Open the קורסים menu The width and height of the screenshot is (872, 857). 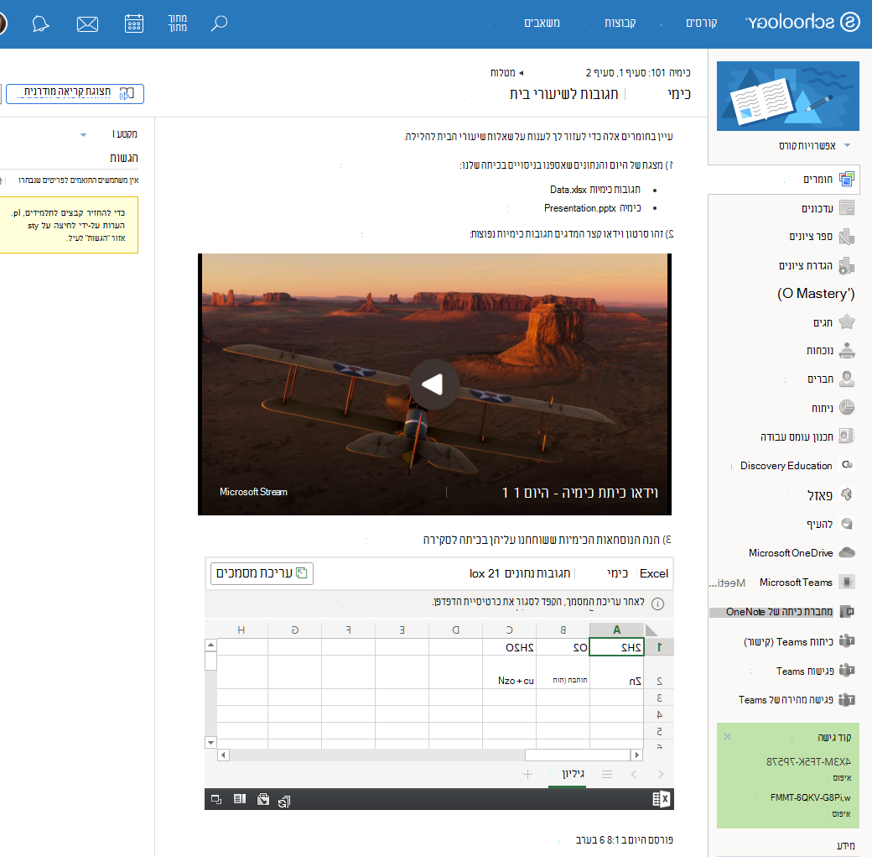coord(701,23)
